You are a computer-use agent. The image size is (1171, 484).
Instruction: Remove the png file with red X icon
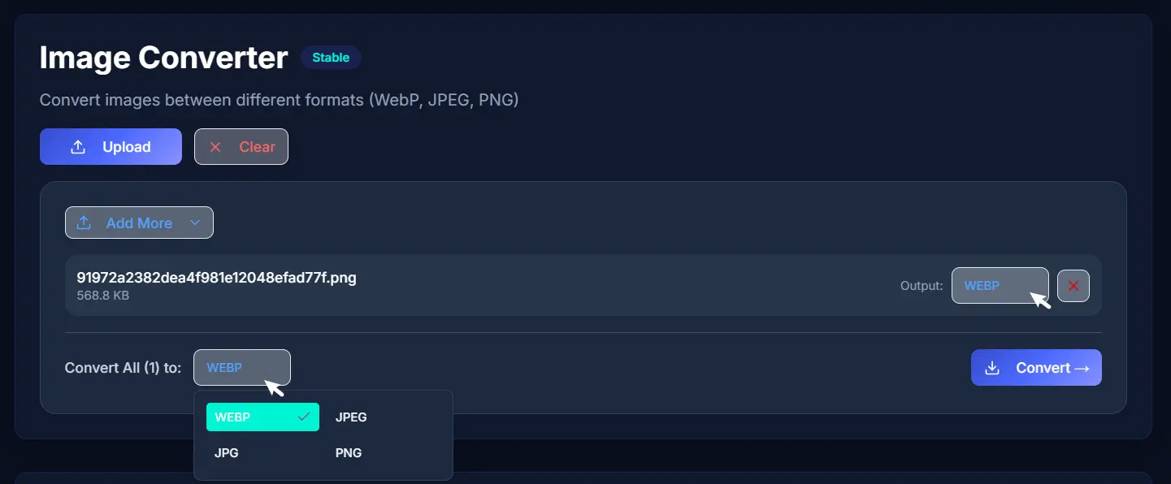pyautogui.click(x=1073, y=286)
